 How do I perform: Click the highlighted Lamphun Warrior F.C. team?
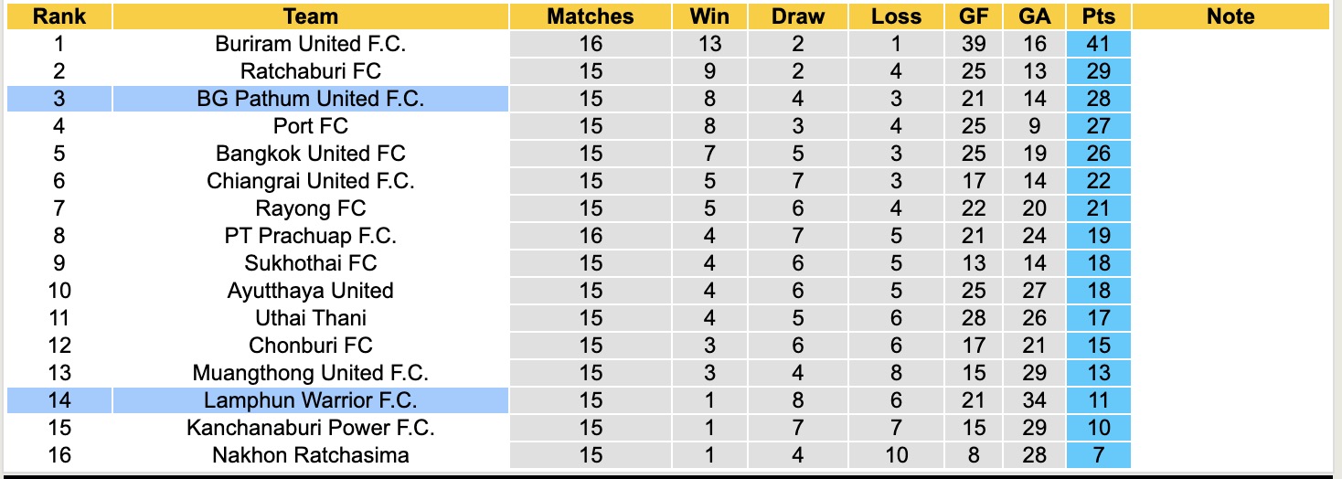coord(310,400)
